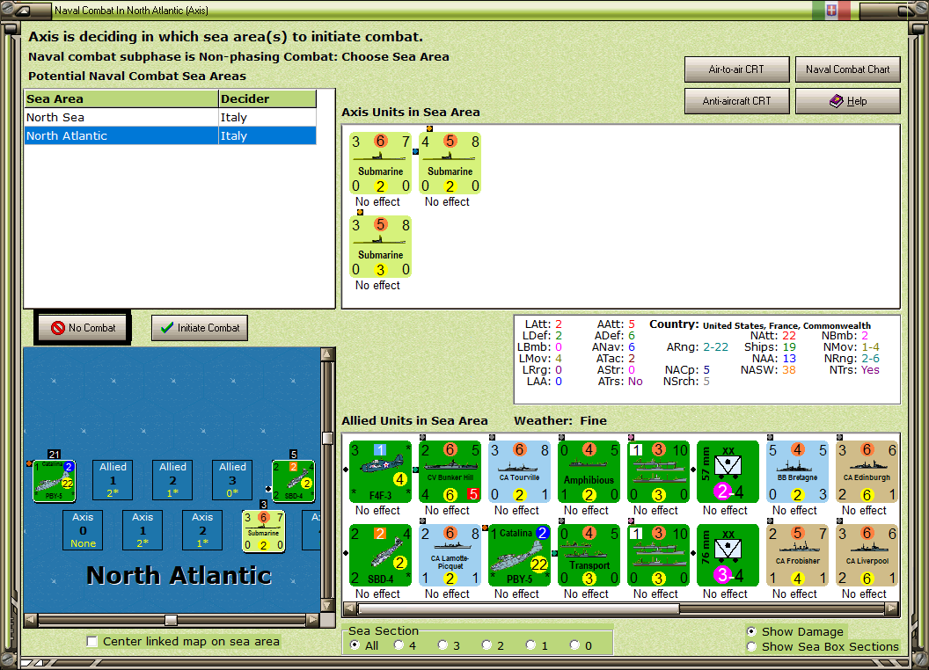The height and width of the screenshot is (670, 929).
Task: Click the CA Frobisher cruiser counter
Action: [797, 555]
